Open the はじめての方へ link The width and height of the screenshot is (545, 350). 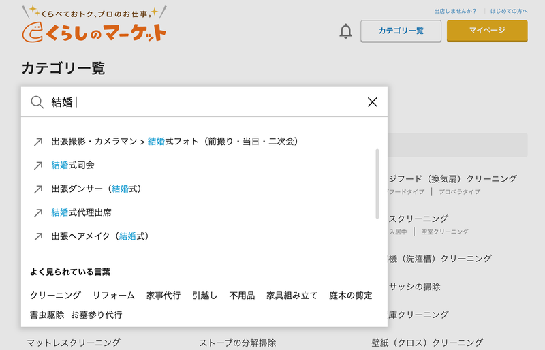(x=509, y=11)
